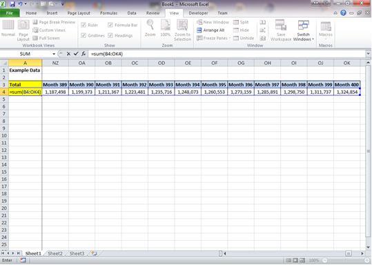Image resolution: width=372 pixels, height=267 pixels.
Task: Open the File tab
Action: (x=10, y=13)
